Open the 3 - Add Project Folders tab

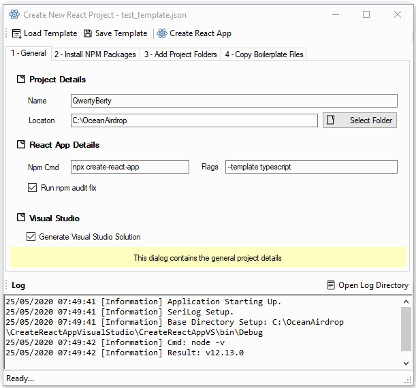(180, 54)
